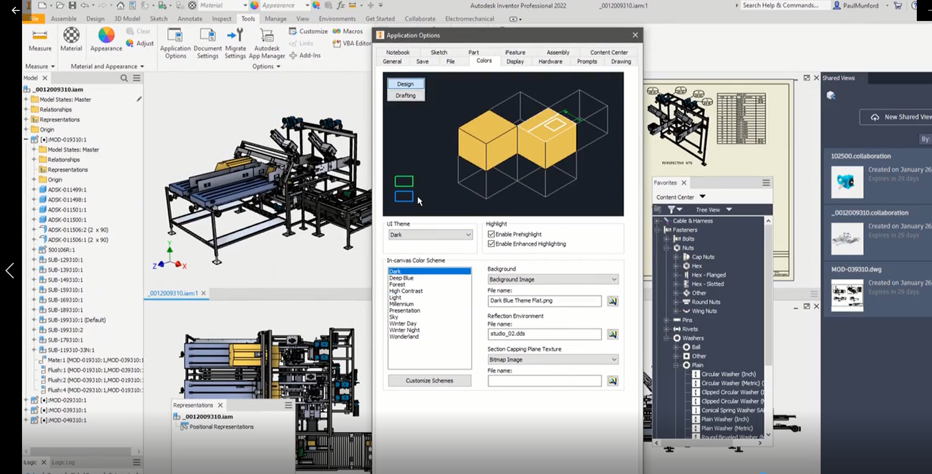
Task: Select the Measure tool in the ribbon
Action: click(40, 40)
